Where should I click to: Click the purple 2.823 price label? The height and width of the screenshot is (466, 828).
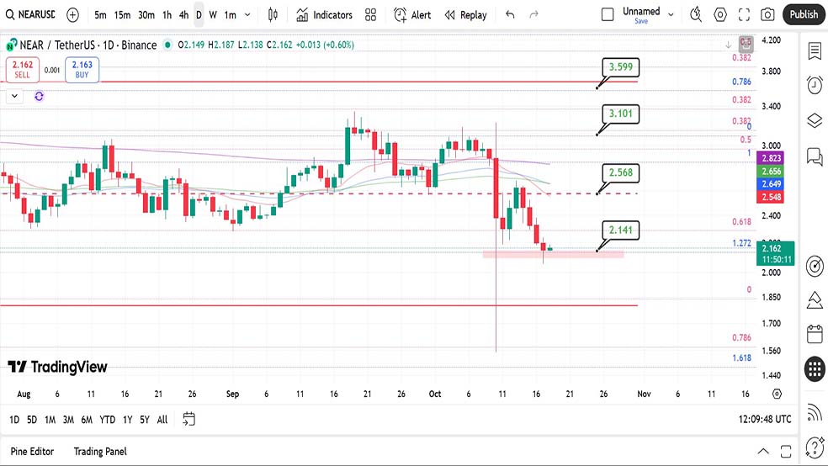(771, 158)
